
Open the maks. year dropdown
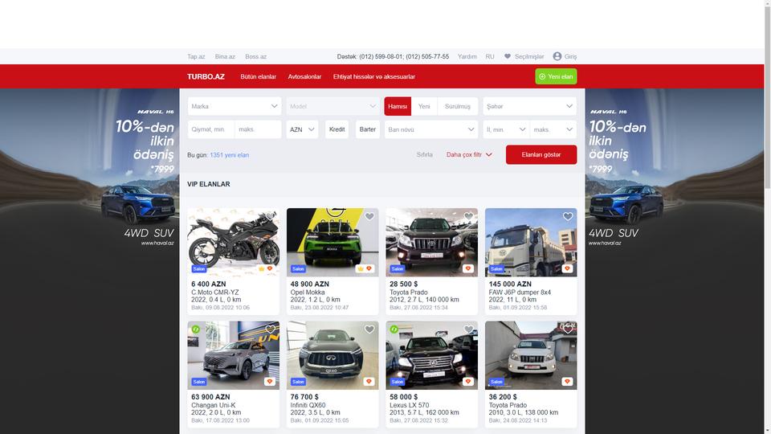click(553, 129)
